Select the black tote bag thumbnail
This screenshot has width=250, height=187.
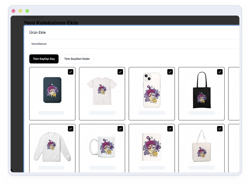202,90
